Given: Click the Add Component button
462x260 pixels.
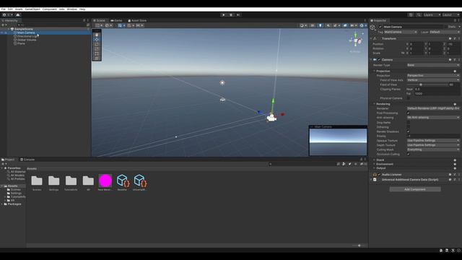Looking at the screenshot, I should tap(415, 189).
